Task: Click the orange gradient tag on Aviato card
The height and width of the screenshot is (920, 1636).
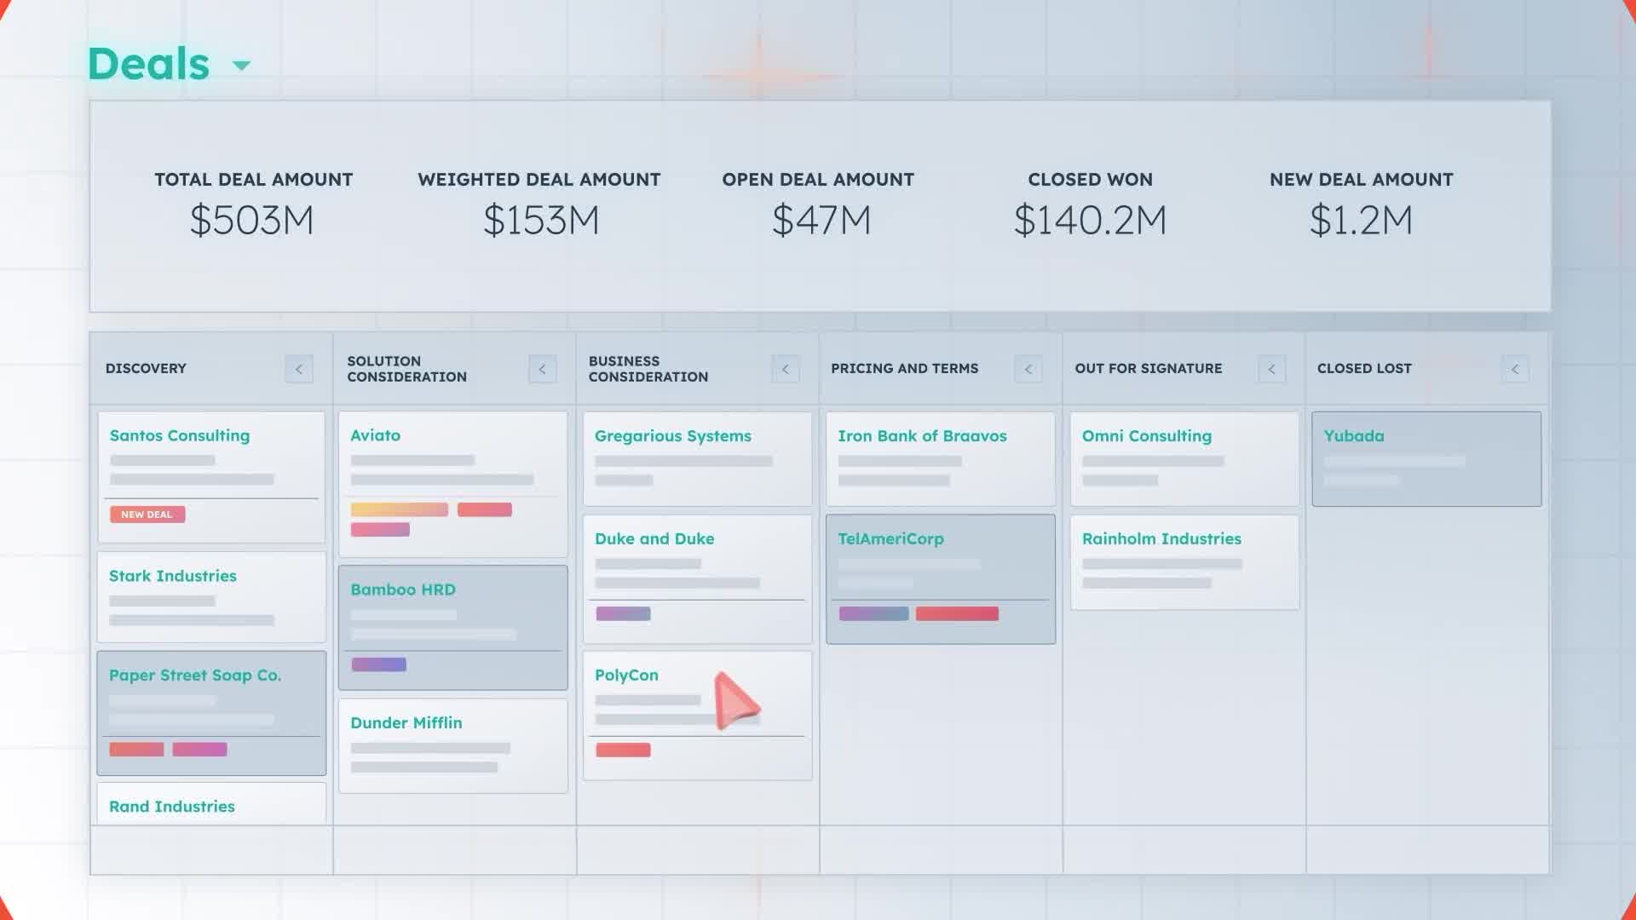Action: click(x=399, y=509)
